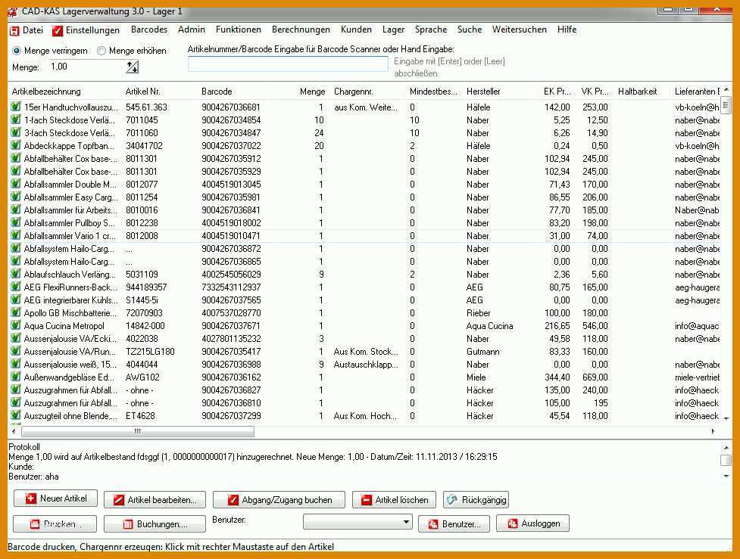
Task: Open the Suche menu
Action: pyautogui.click(x=470, y=30)
